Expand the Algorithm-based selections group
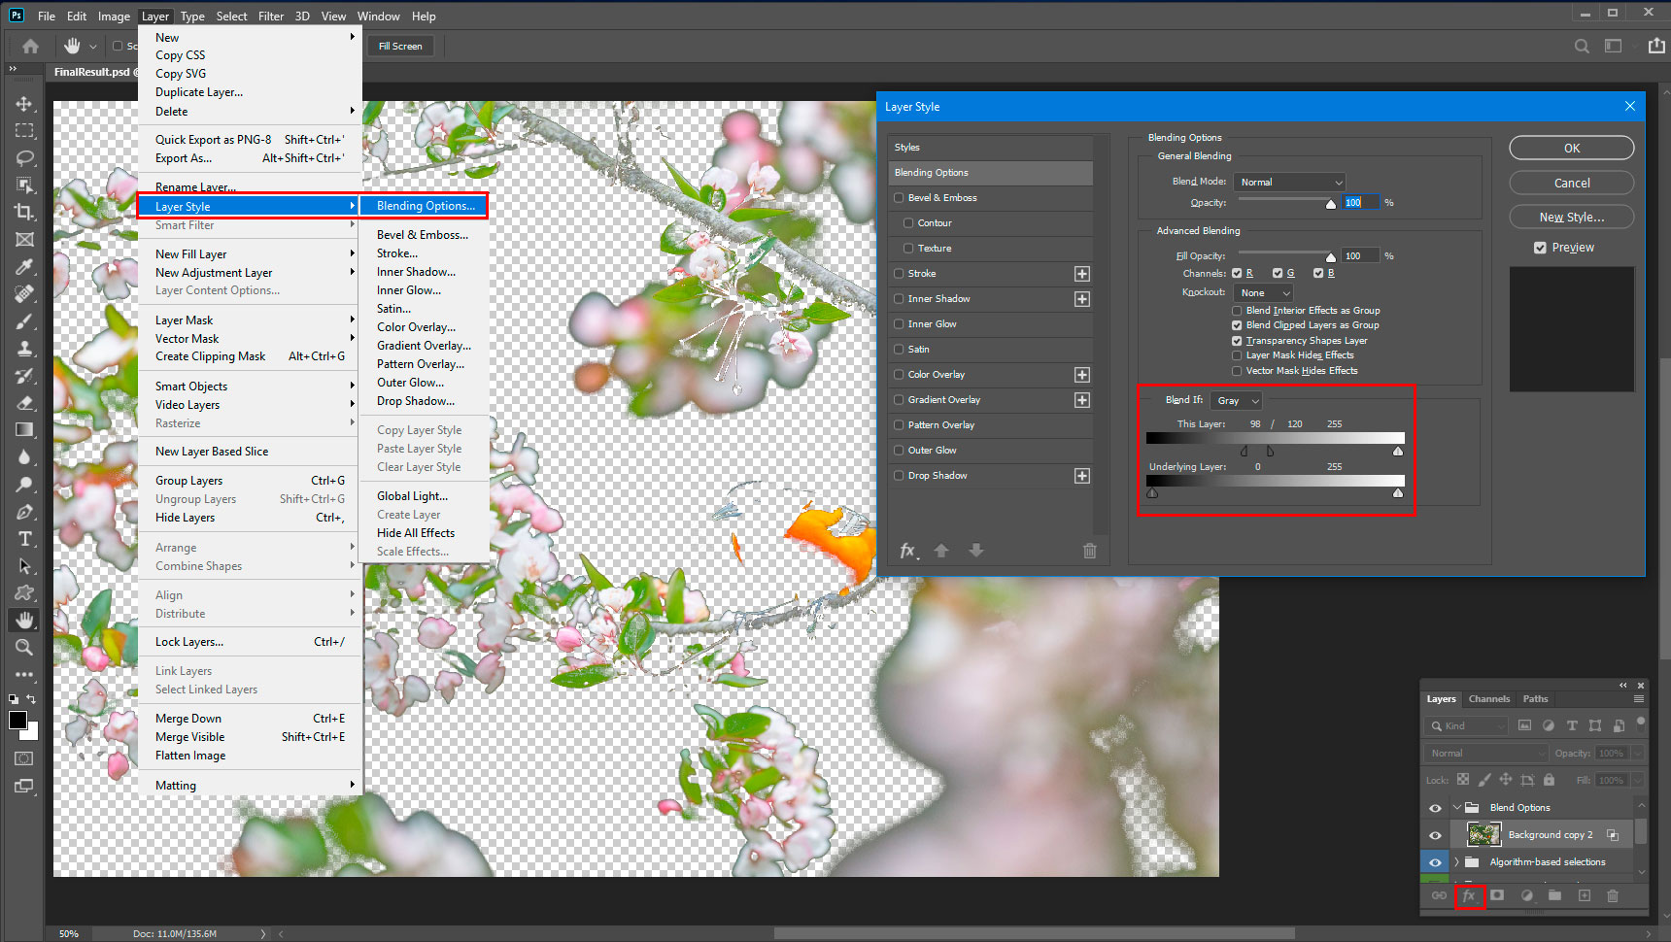 click(1456, 862)
